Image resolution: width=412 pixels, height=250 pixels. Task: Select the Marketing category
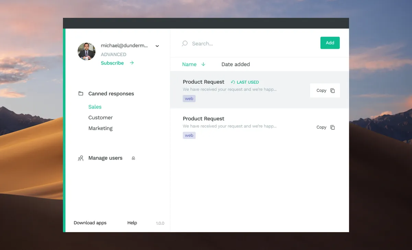100,128
